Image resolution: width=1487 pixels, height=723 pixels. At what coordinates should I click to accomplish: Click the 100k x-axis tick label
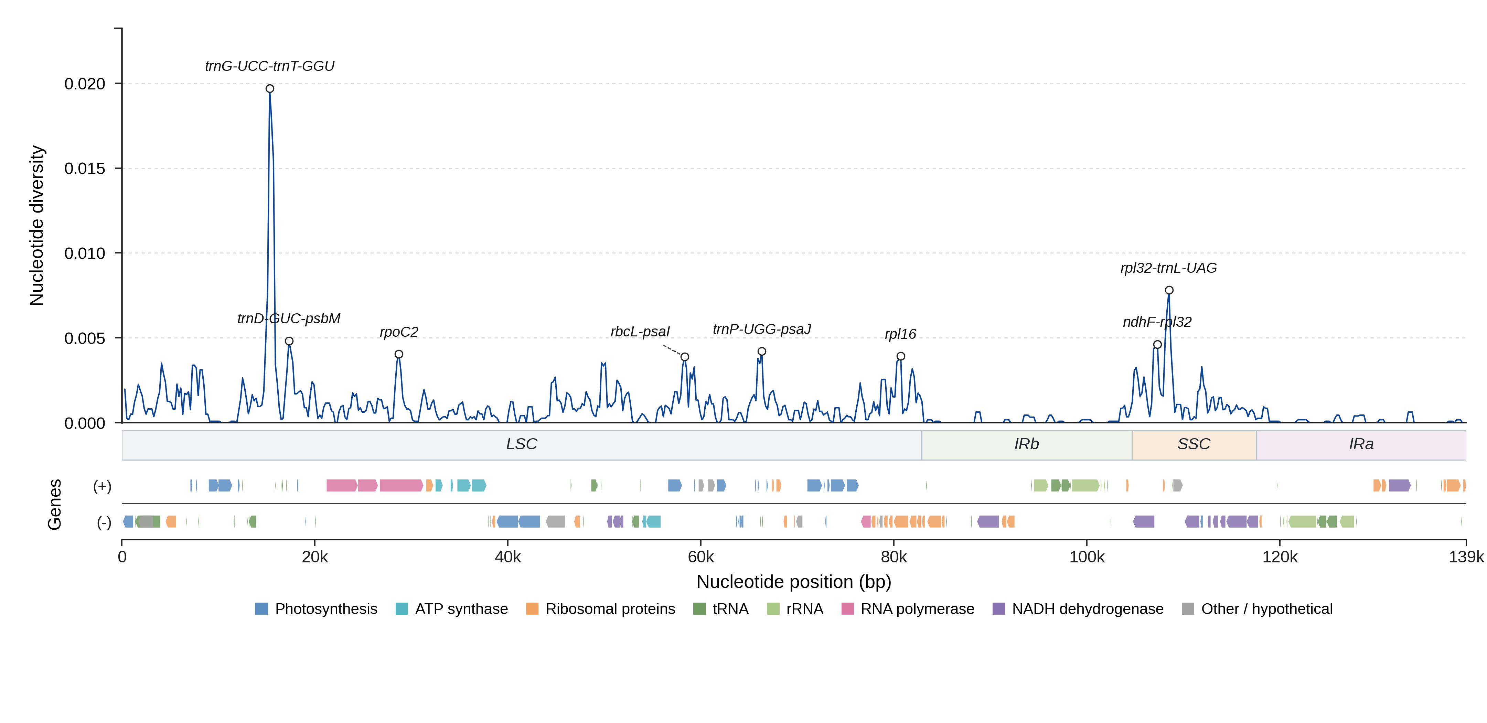point(1087,558)
